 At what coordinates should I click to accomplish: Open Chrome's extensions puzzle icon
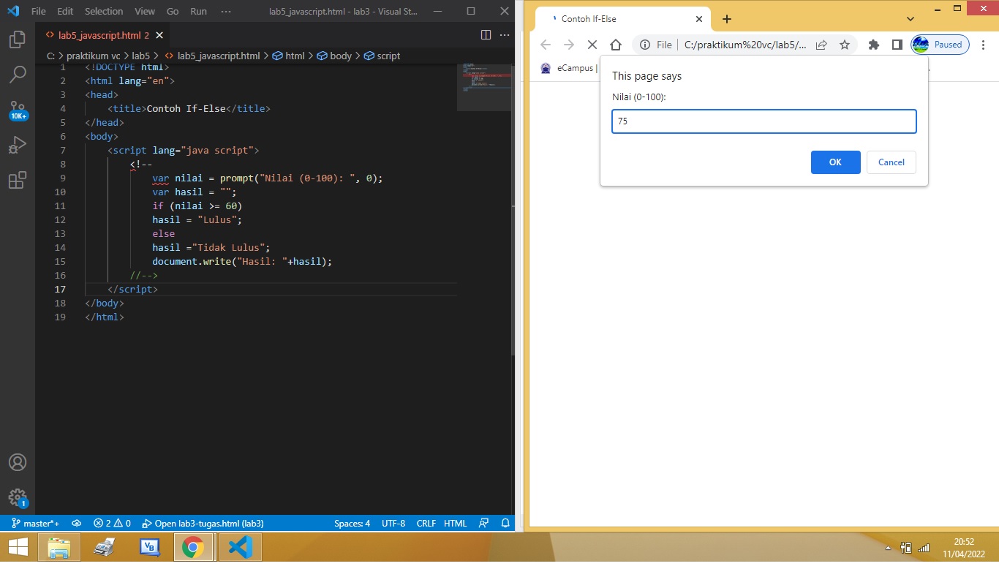pos(873,45)
